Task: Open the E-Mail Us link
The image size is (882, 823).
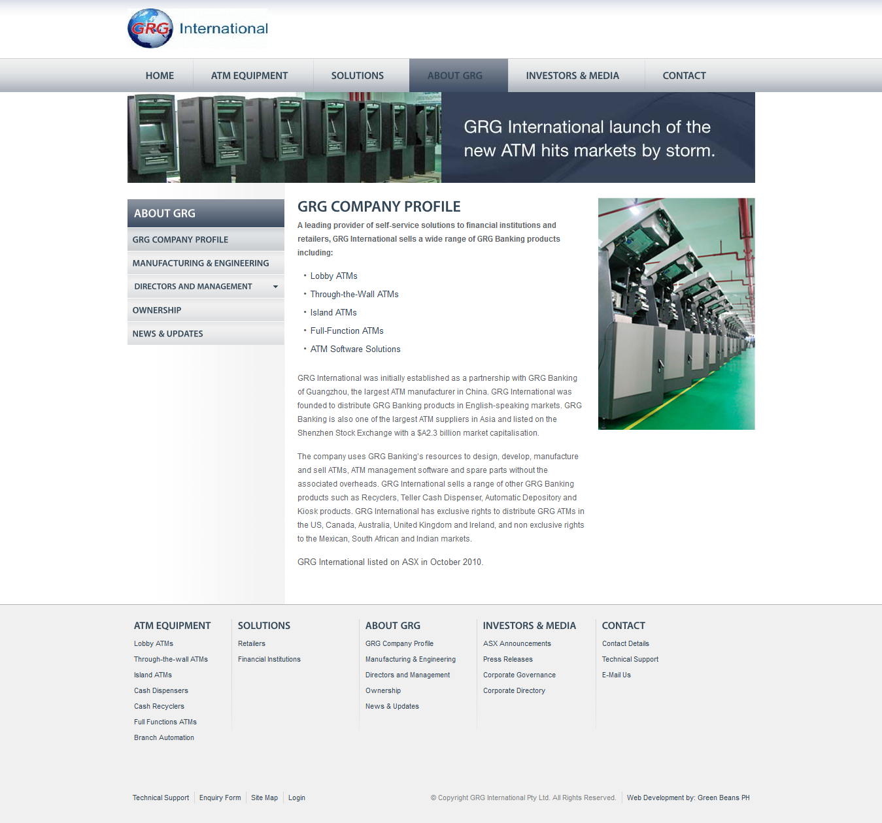Action: click(616, 675)
